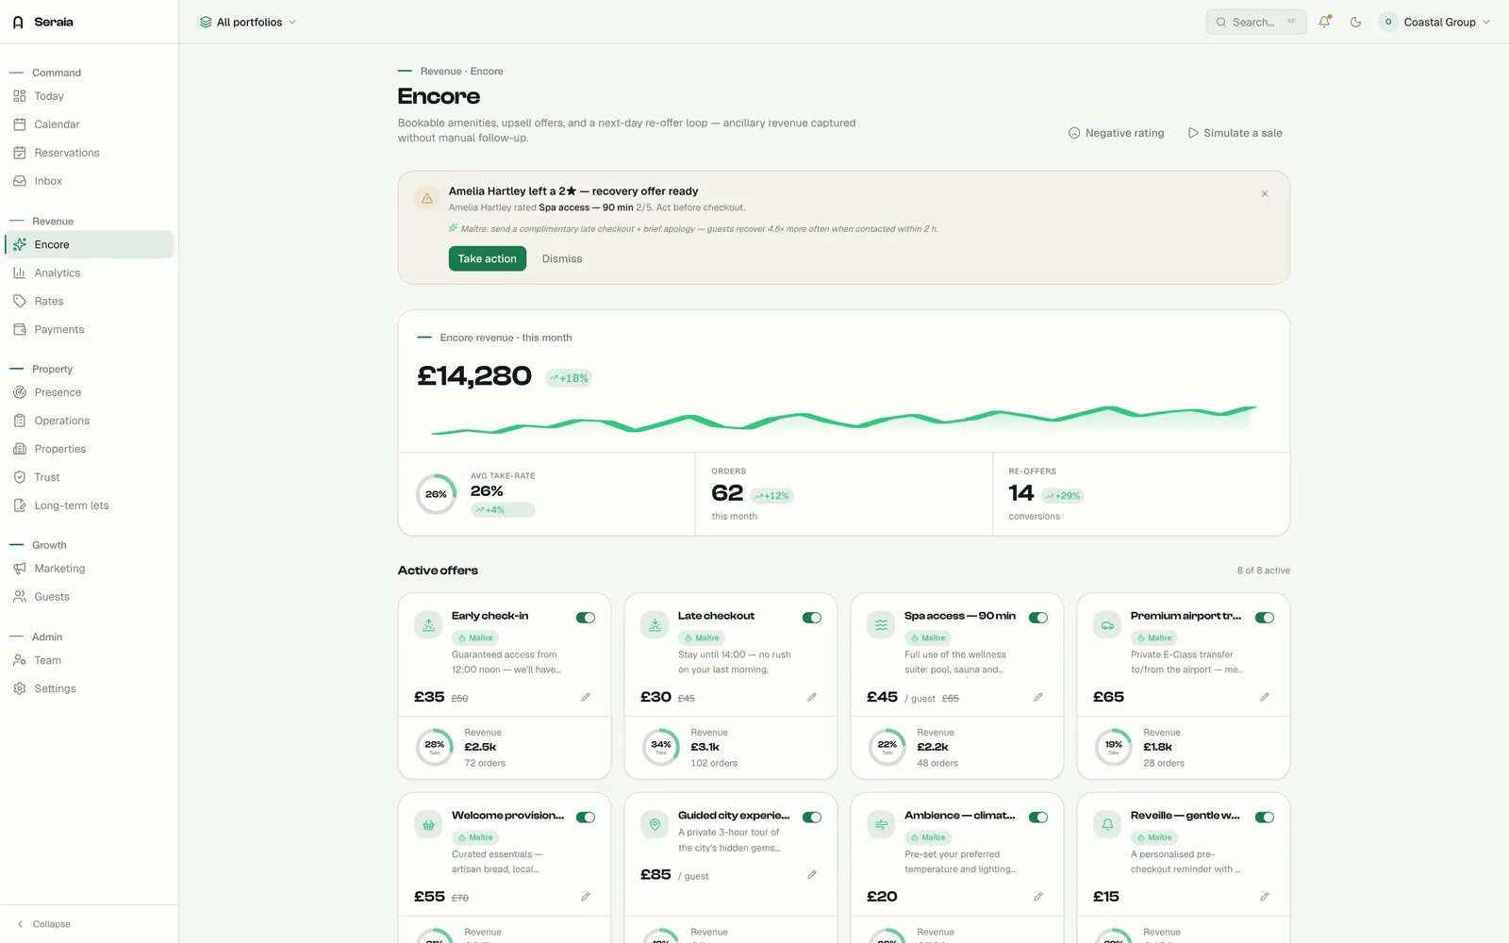
Task: Edit the Late checkout offer pencil
Action: tap(811, 697)
